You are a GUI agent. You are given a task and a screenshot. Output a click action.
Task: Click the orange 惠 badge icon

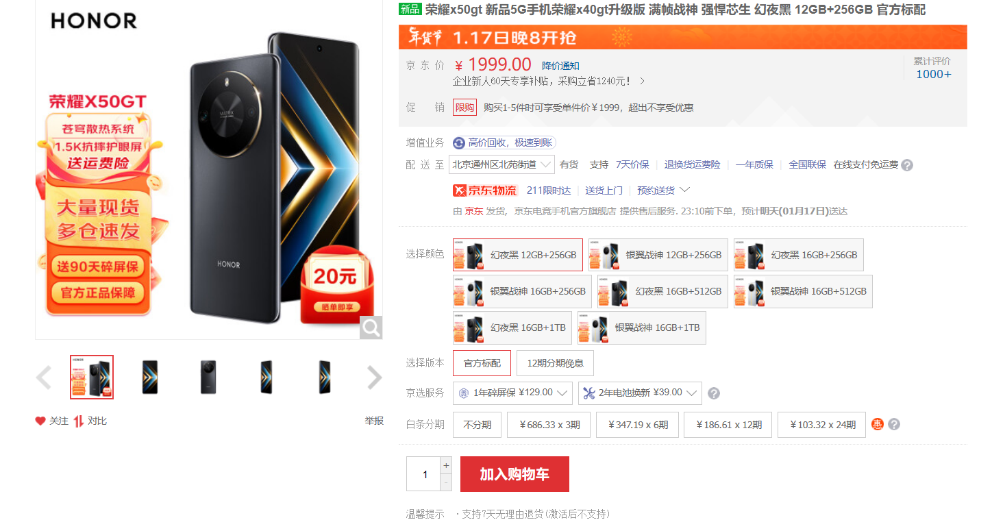click(x=878, y=425)
